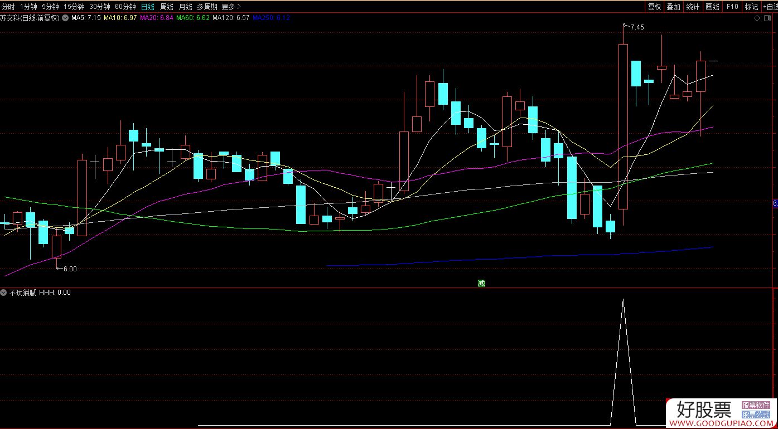This screenshot has width=778, height=429.
Task: Select the 15分钟 period tab
Action: 74,7
